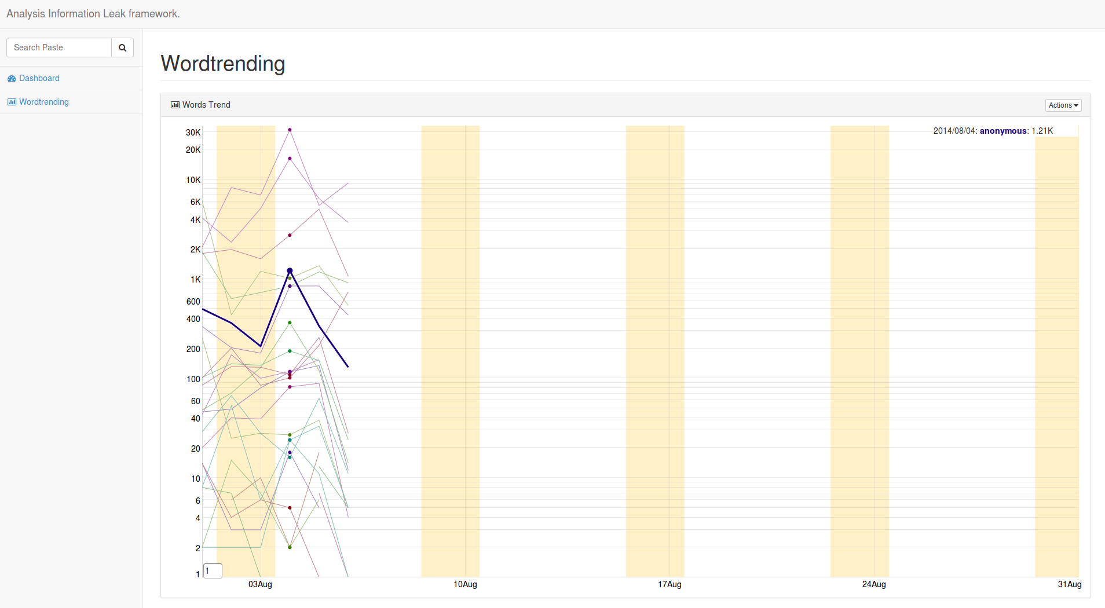Image resolution: width=1105 pixels, height=608 pixels.
Task: Click the Analysis Information Leak framework header
Action: [93, 14]
